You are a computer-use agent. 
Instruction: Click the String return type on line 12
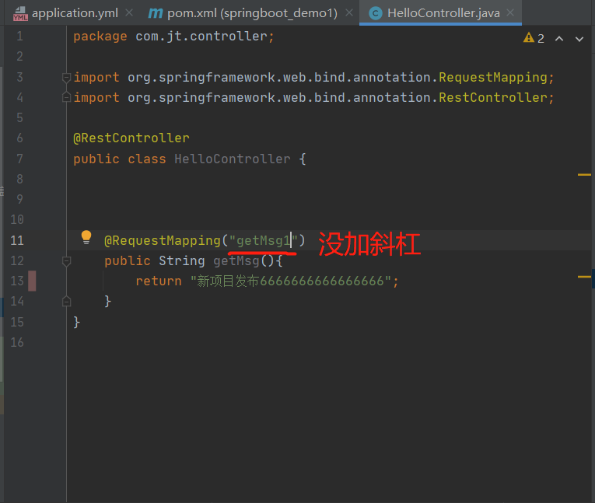point(182,261)
